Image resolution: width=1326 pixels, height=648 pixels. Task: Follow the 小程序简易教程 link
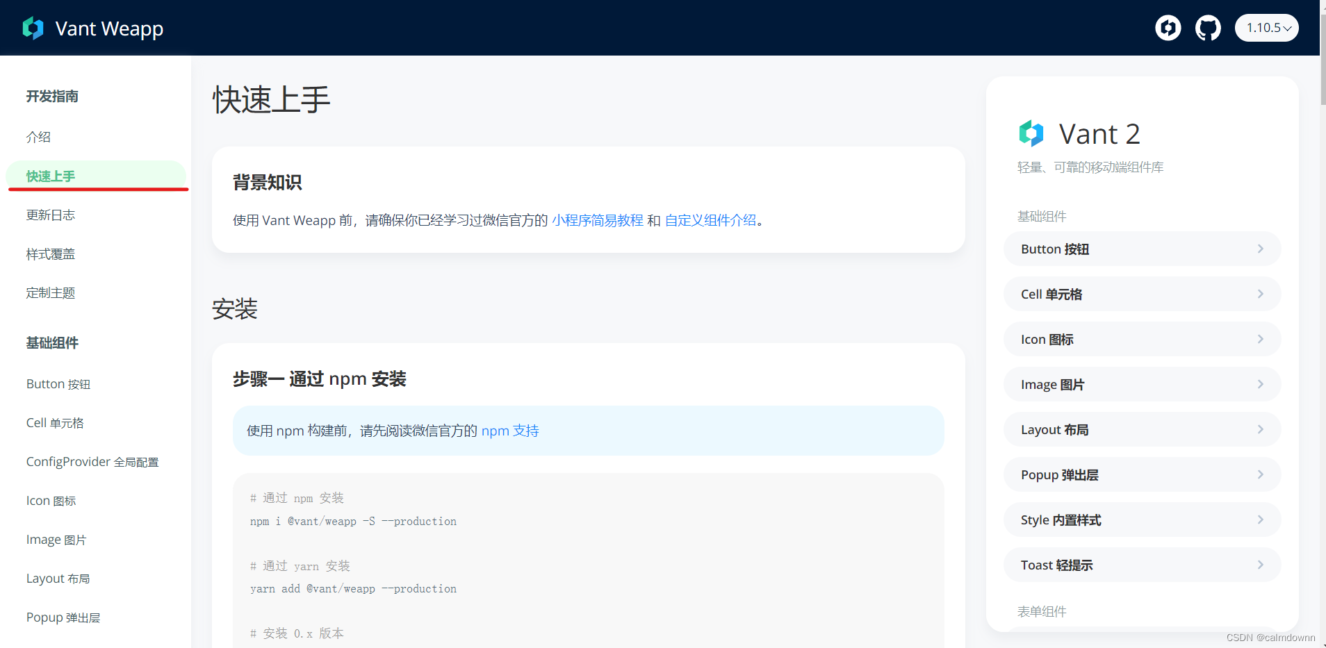(x=598, y=220)
